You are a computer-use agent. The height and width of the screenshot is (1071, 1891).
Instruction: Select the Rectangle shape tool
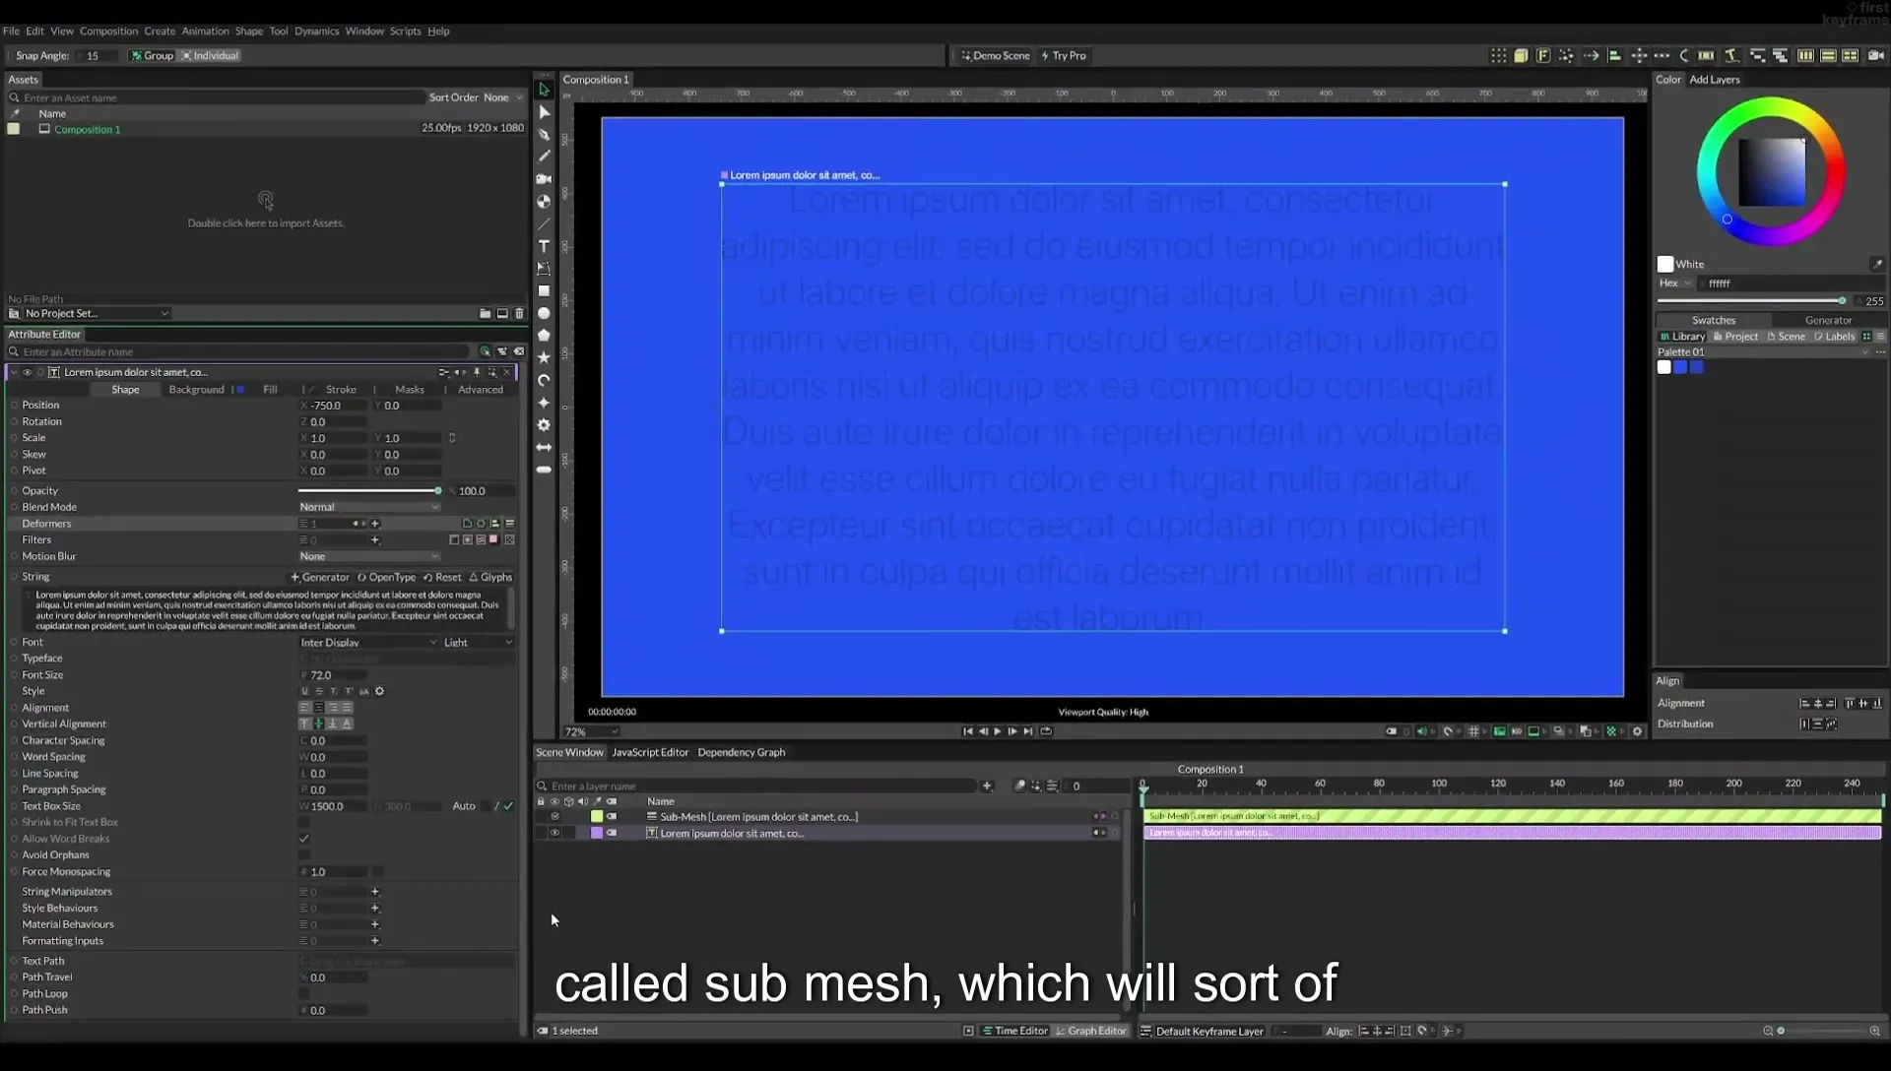tap(544, 291)
